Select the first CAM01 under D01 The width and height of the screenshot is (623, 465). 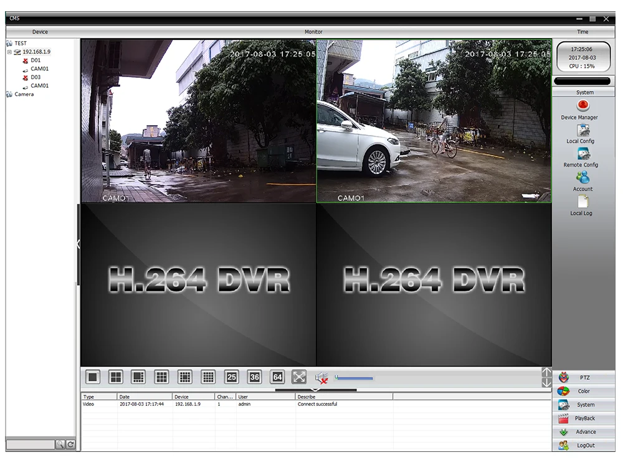(39, 68)
